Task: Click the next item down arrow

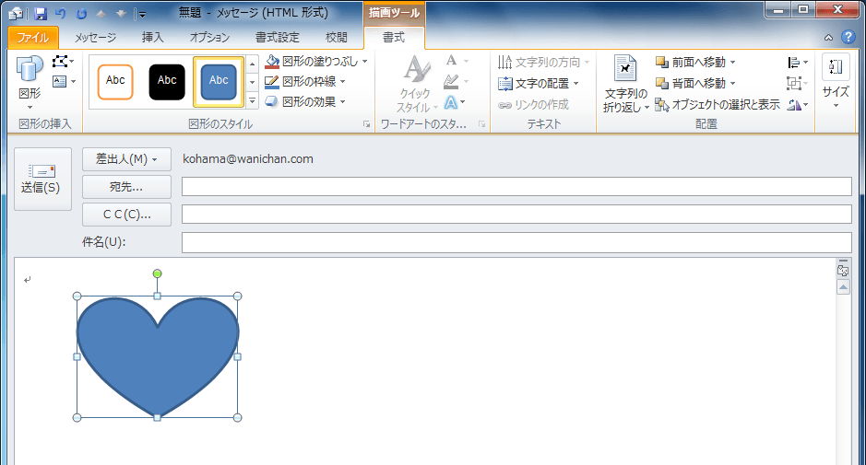Action: click(121, 13)
